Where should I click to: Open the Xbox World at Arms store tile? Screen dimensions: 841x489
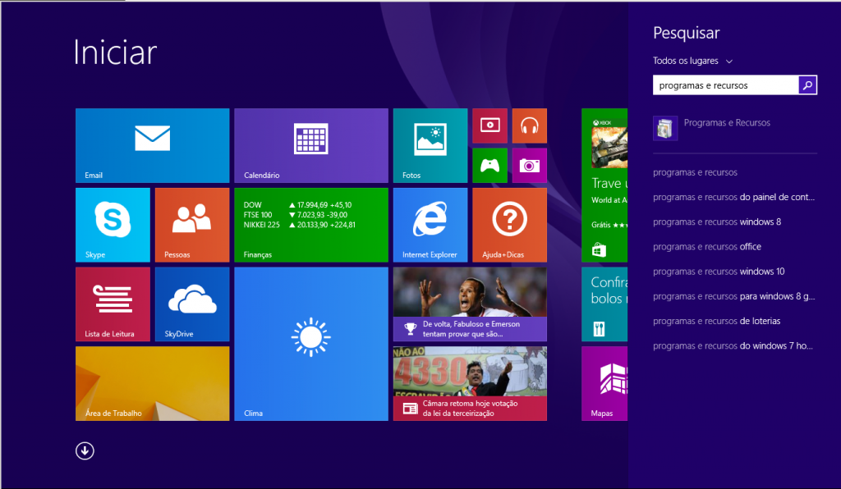[604, 185]
